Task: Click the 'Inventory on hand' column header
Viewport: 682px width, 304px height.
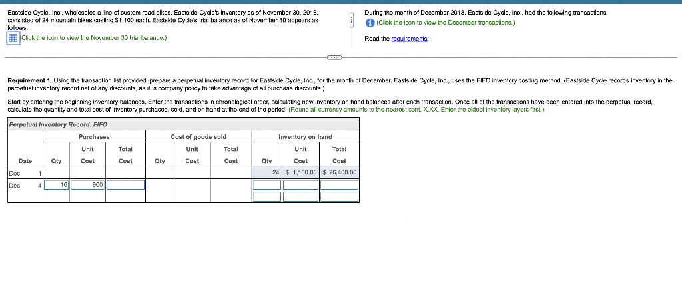Action: (x=305, y=137)
